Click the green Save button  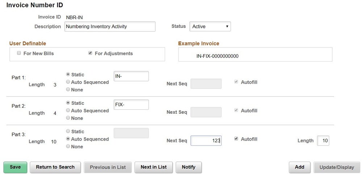(x=15, y=167)
